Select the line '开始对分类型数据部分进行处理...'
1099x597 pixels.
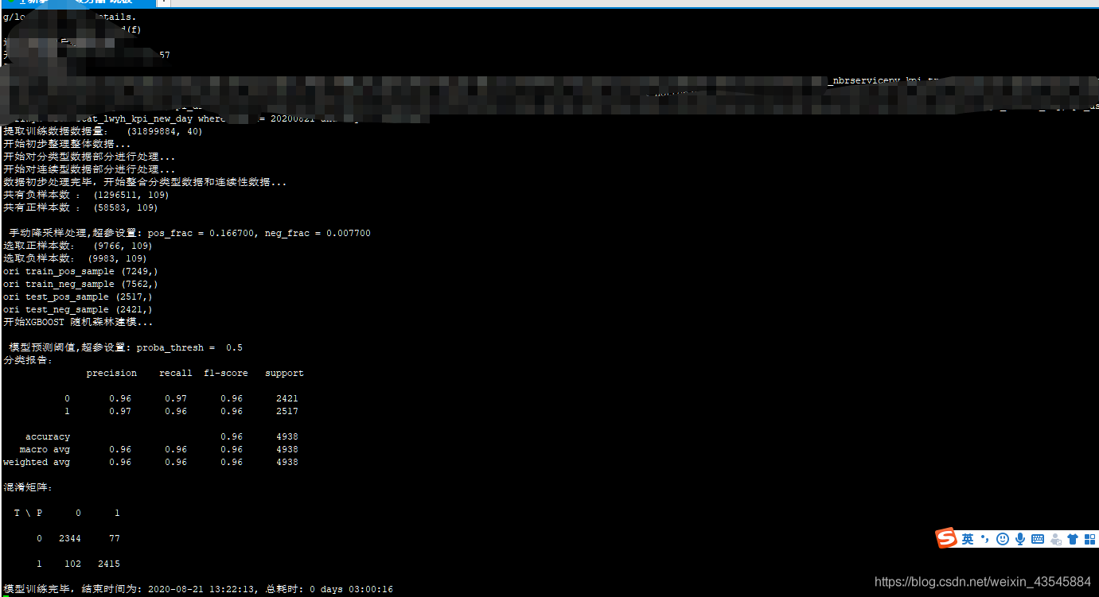[89, 157]
